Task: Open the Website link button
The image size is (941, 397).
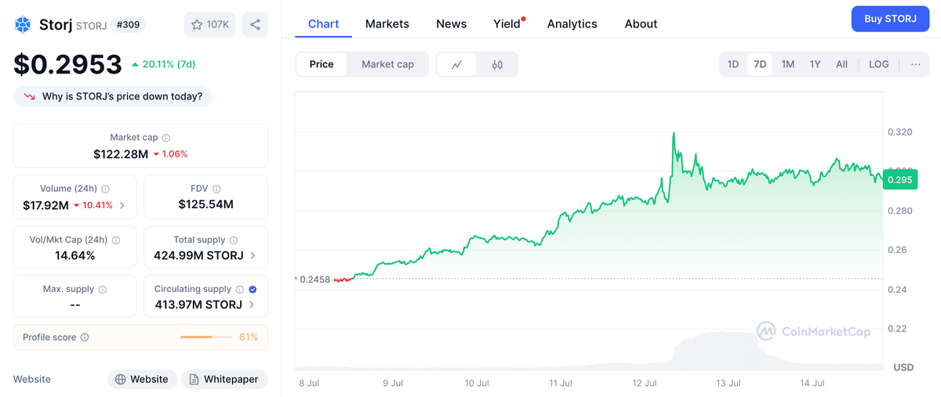Action: 143,379
